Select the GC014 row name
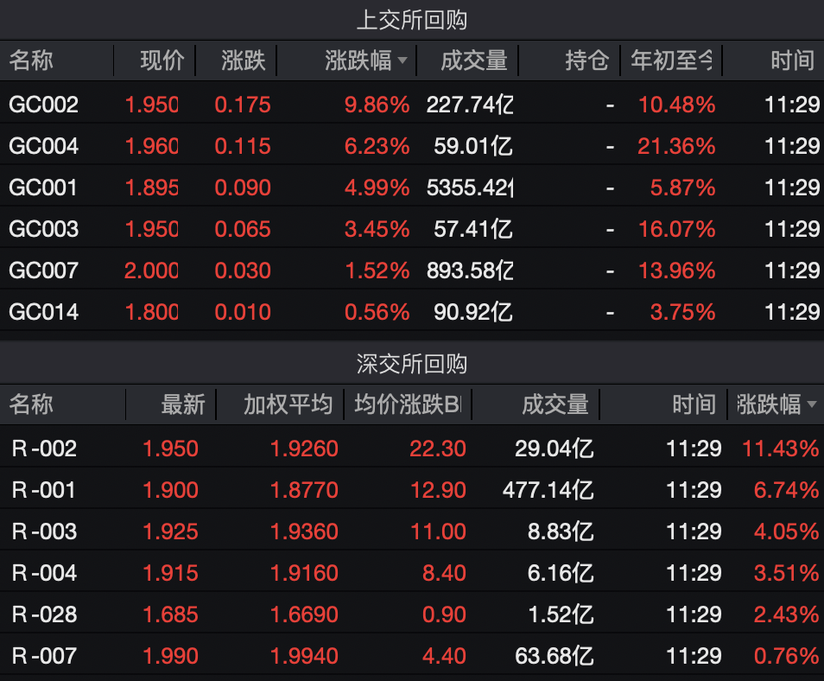Image resolution: width=824 pixels, height=681 pixels. click(43, 312)
